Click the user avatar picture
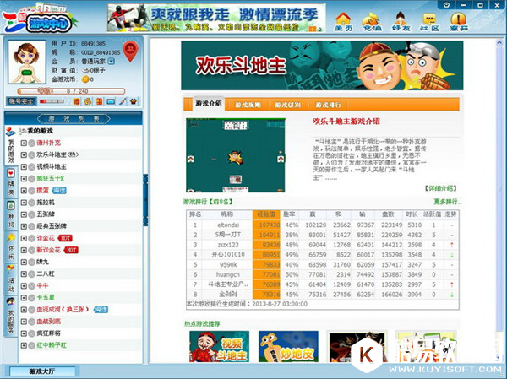Screen dimensions: 507x379 [x=27, y=62]
